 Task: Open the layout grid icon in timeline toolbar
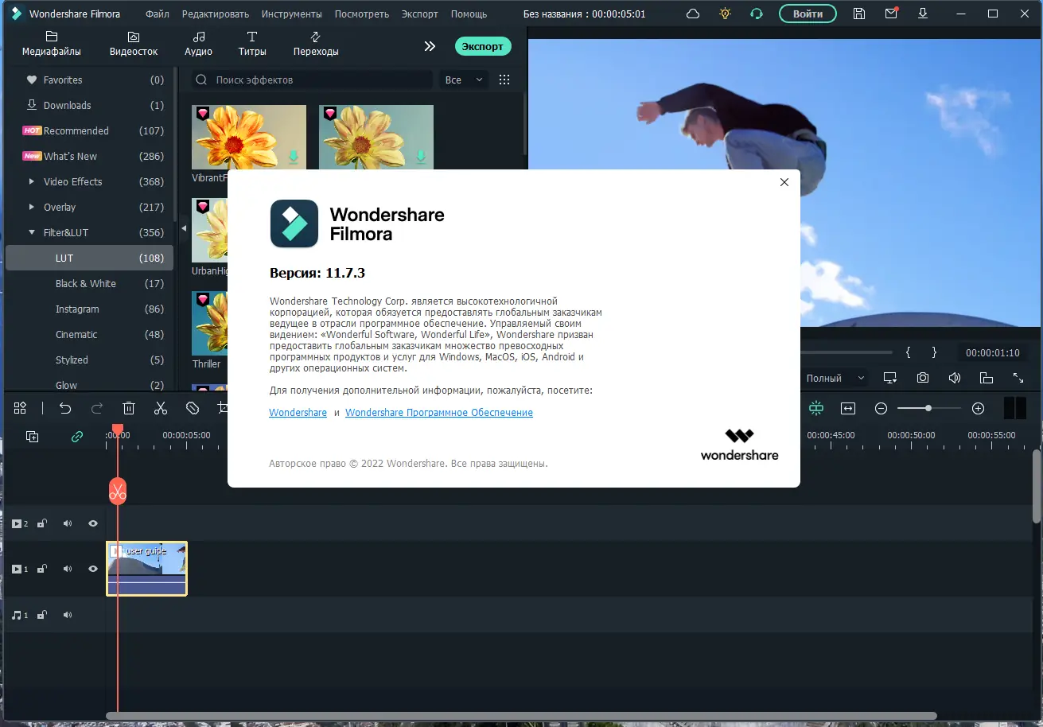tap(21, 408)
